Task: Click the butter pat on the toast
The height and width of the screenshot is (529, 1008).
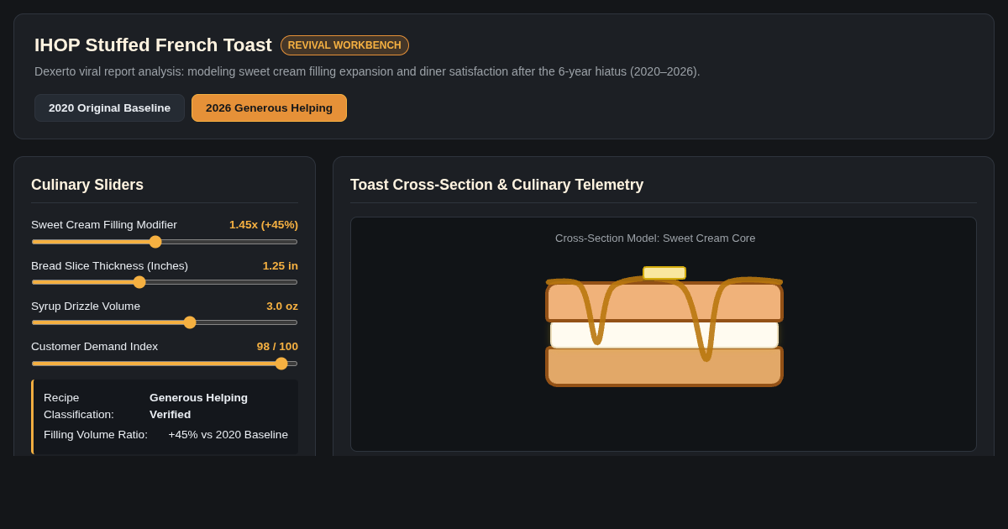Action: click(664, 273)
